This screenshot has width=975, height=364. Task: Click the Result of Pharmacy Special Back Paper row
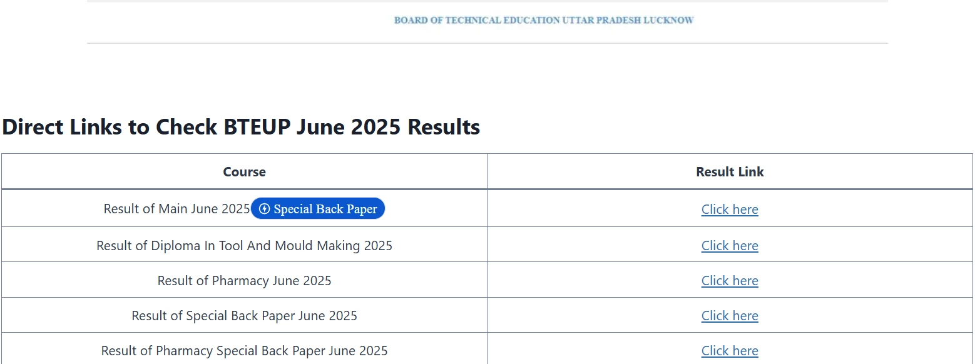[x=244, y=350]
